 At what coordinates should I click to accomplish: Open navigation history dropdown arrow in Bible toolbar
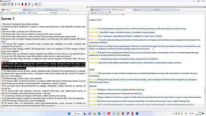9,13
